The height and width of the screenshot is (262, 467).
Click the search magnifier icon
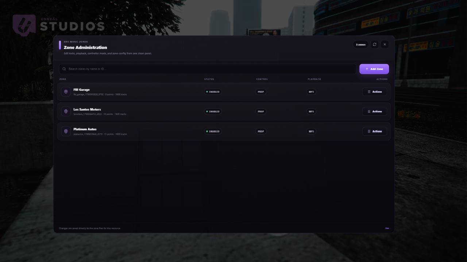[64, 69]
